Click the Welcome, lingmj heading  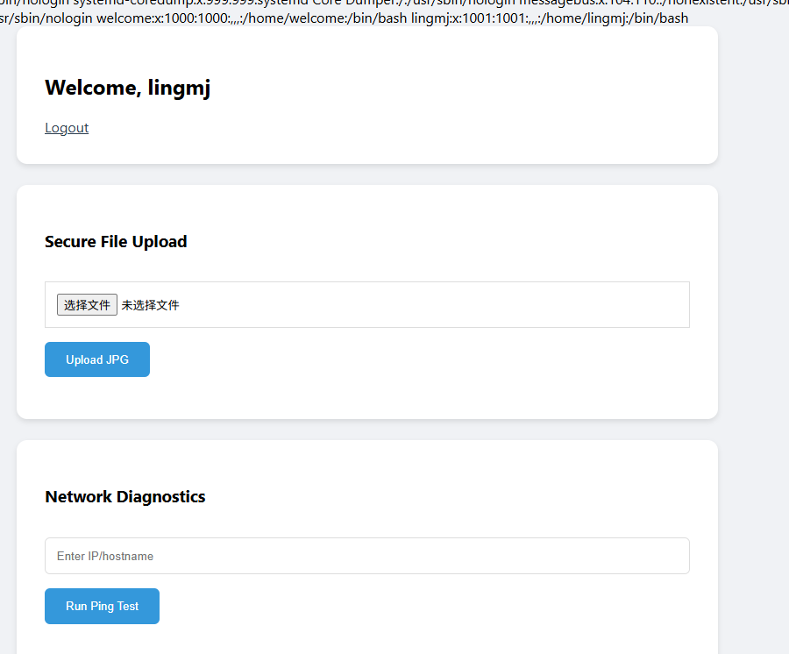click(x=127, y=88)
